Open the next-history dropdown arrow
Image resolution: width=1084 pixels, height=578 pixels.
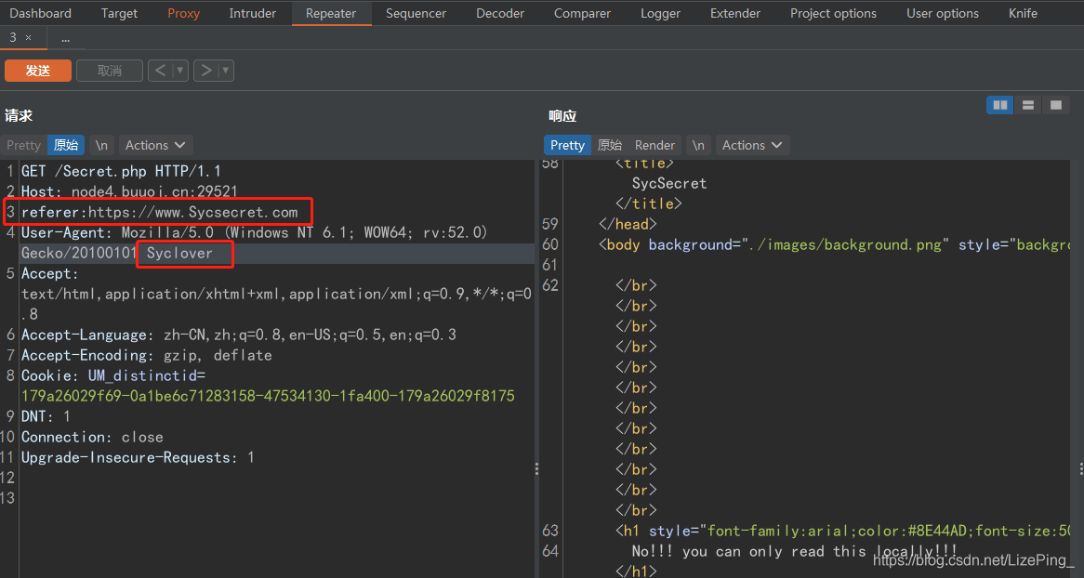tap(225, 70)
